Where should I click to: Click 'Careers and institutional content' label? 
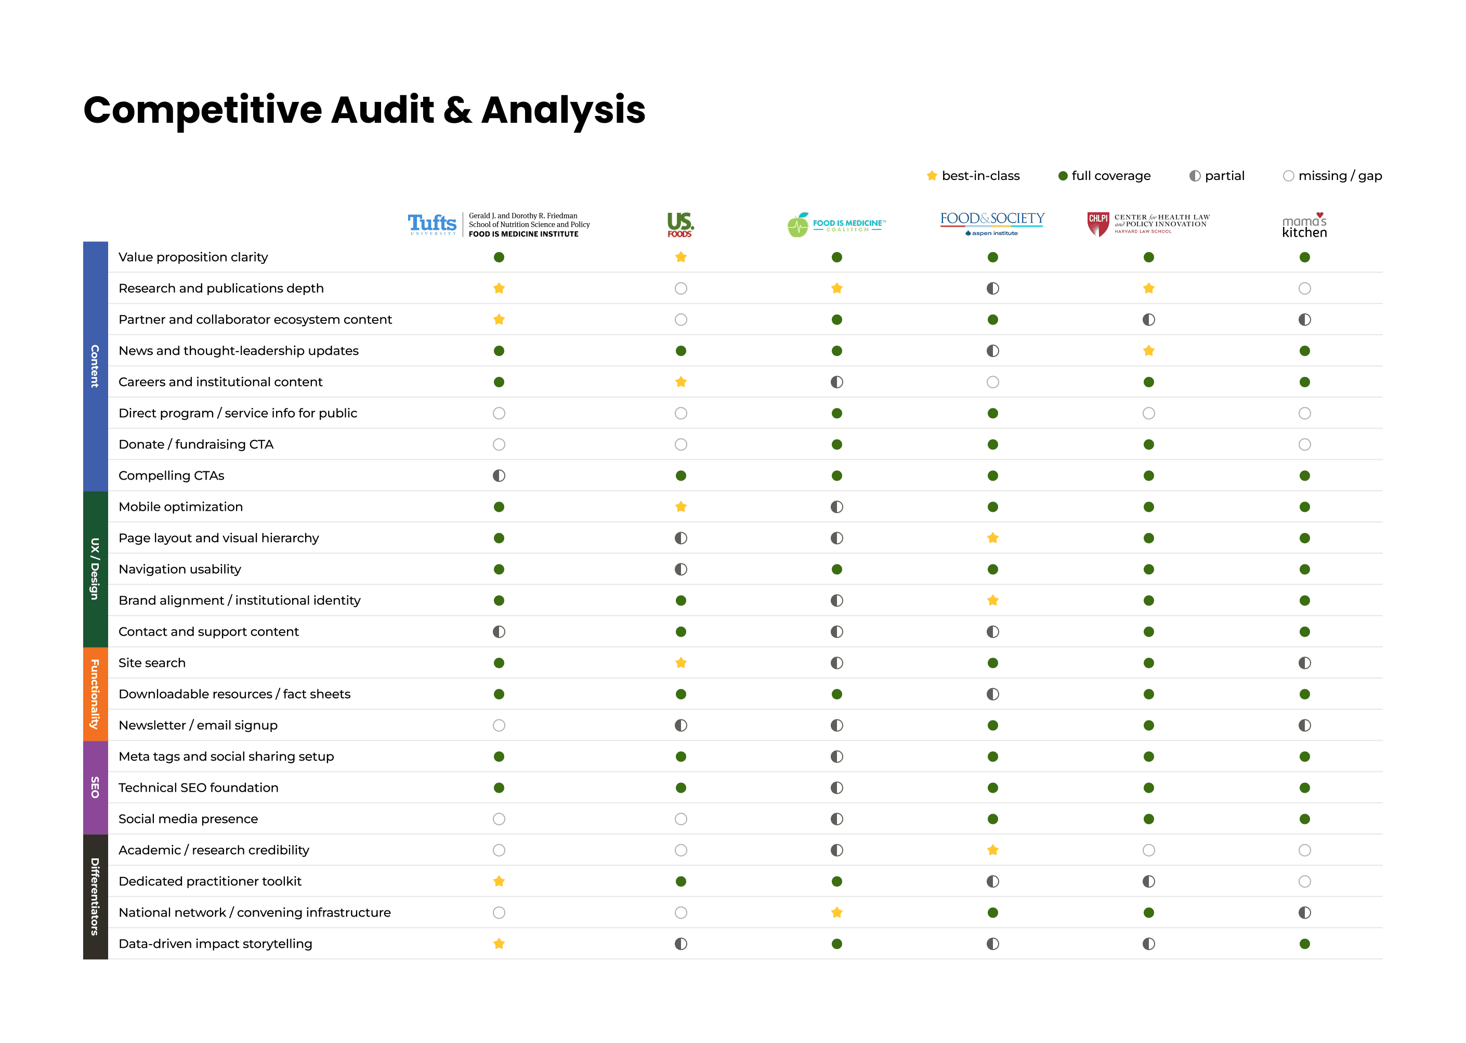point(220,381)
